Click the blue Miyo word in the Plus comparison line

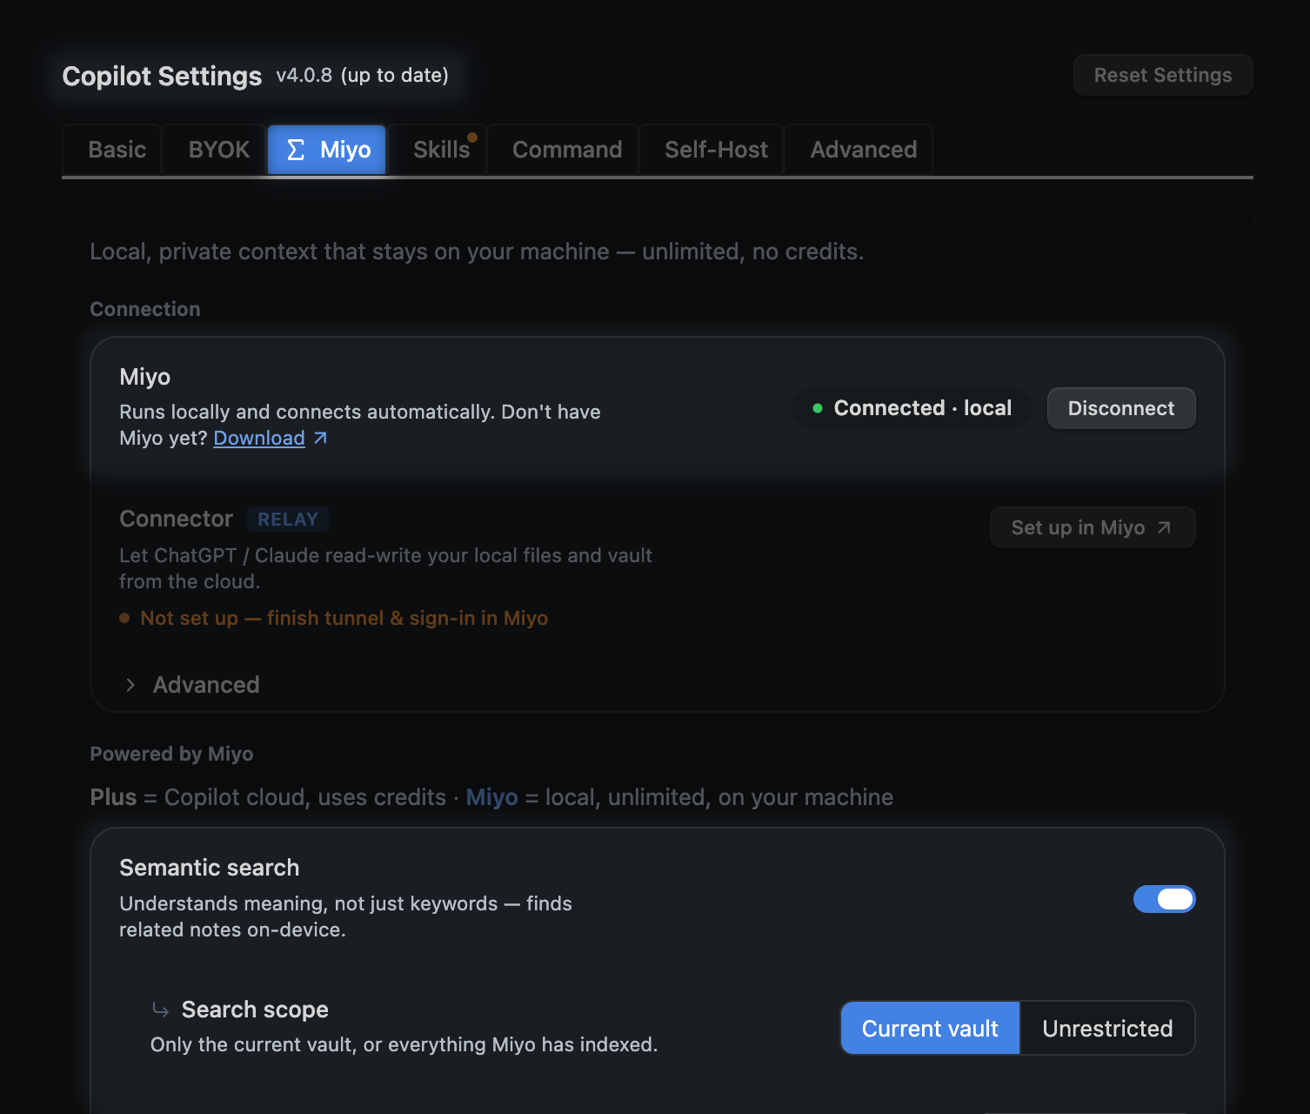[x=491, y=797]
